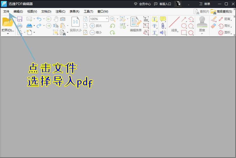
Task: Click the 放大 zoom in button
Action: (x=96, y=26)
